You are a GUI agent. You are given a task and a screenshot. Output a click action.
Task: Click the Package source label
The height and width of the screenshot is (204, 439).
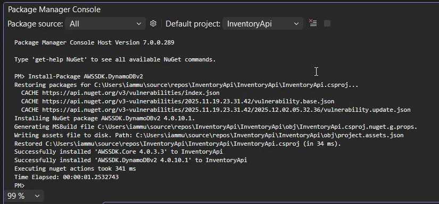coord(35,24)
